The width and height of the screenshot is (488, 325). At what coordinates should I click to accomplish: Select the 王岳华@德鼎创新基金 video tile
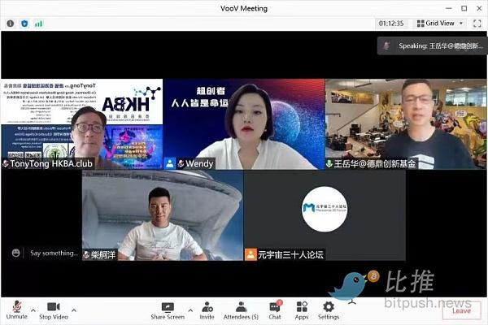tap(406, 123)
